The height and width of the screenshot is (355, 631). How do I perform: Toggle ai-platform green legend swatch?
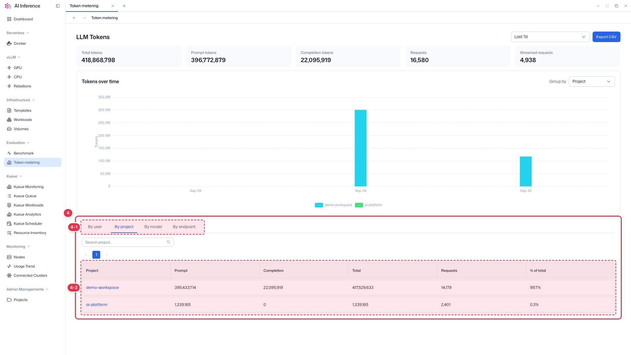[x=359, y=205]
